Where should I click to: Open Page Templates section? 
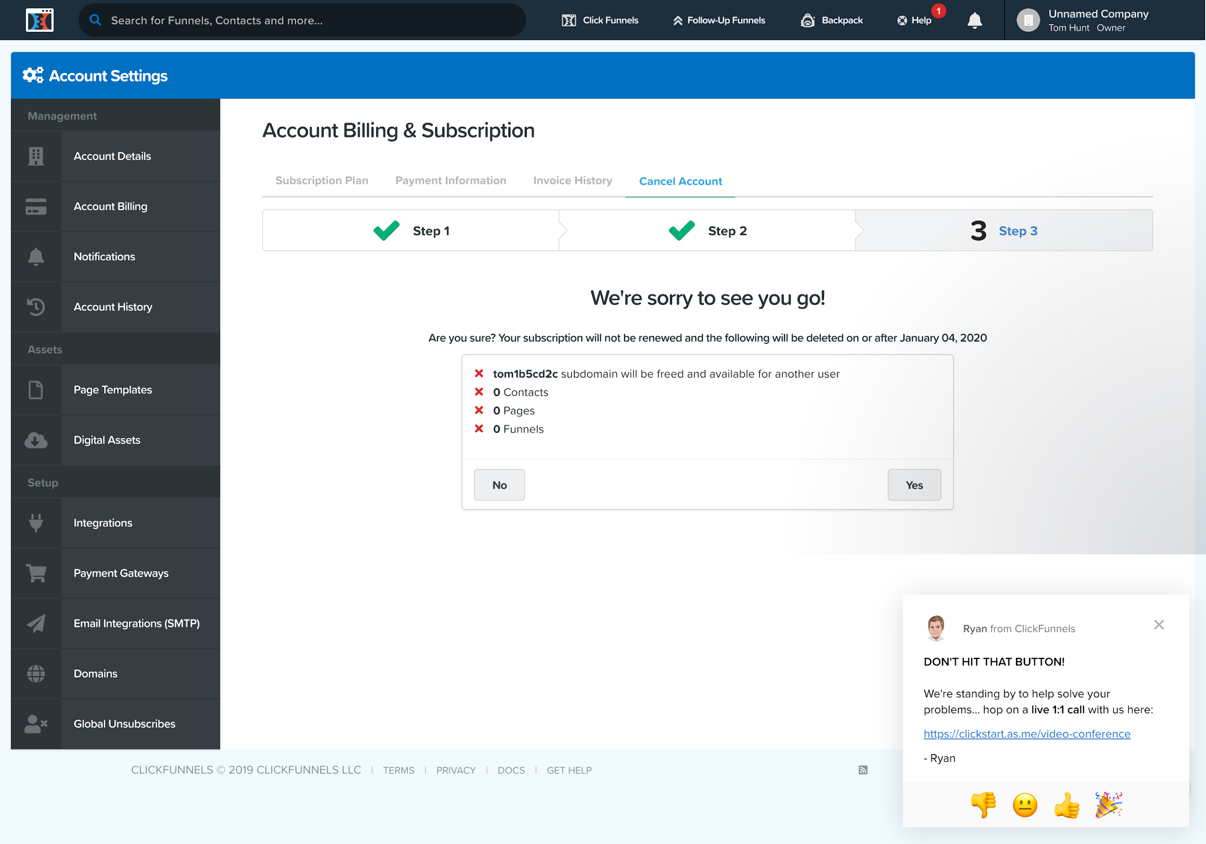(x=116, y=390)
